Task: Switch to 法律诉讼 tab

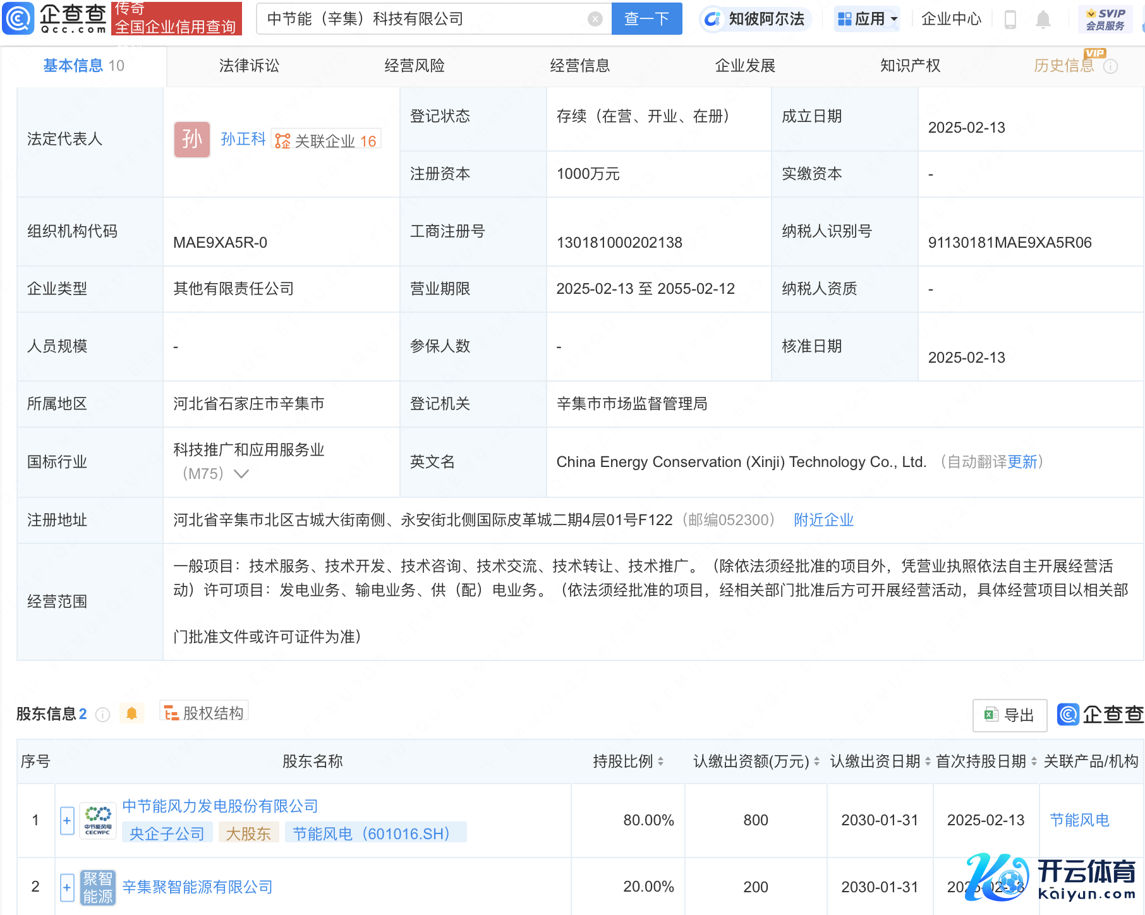Action: point(249,66)
